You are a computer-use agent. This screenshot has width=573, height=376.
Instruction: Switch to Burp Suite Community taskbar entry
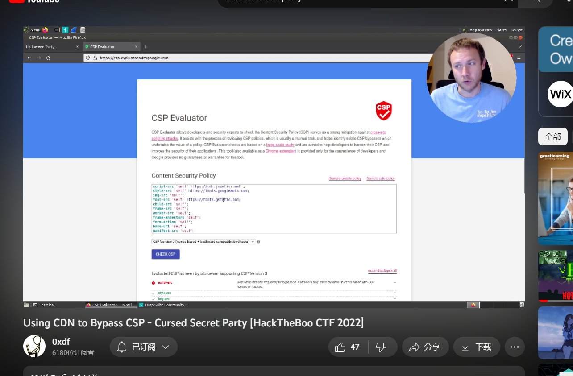(164, 305)
